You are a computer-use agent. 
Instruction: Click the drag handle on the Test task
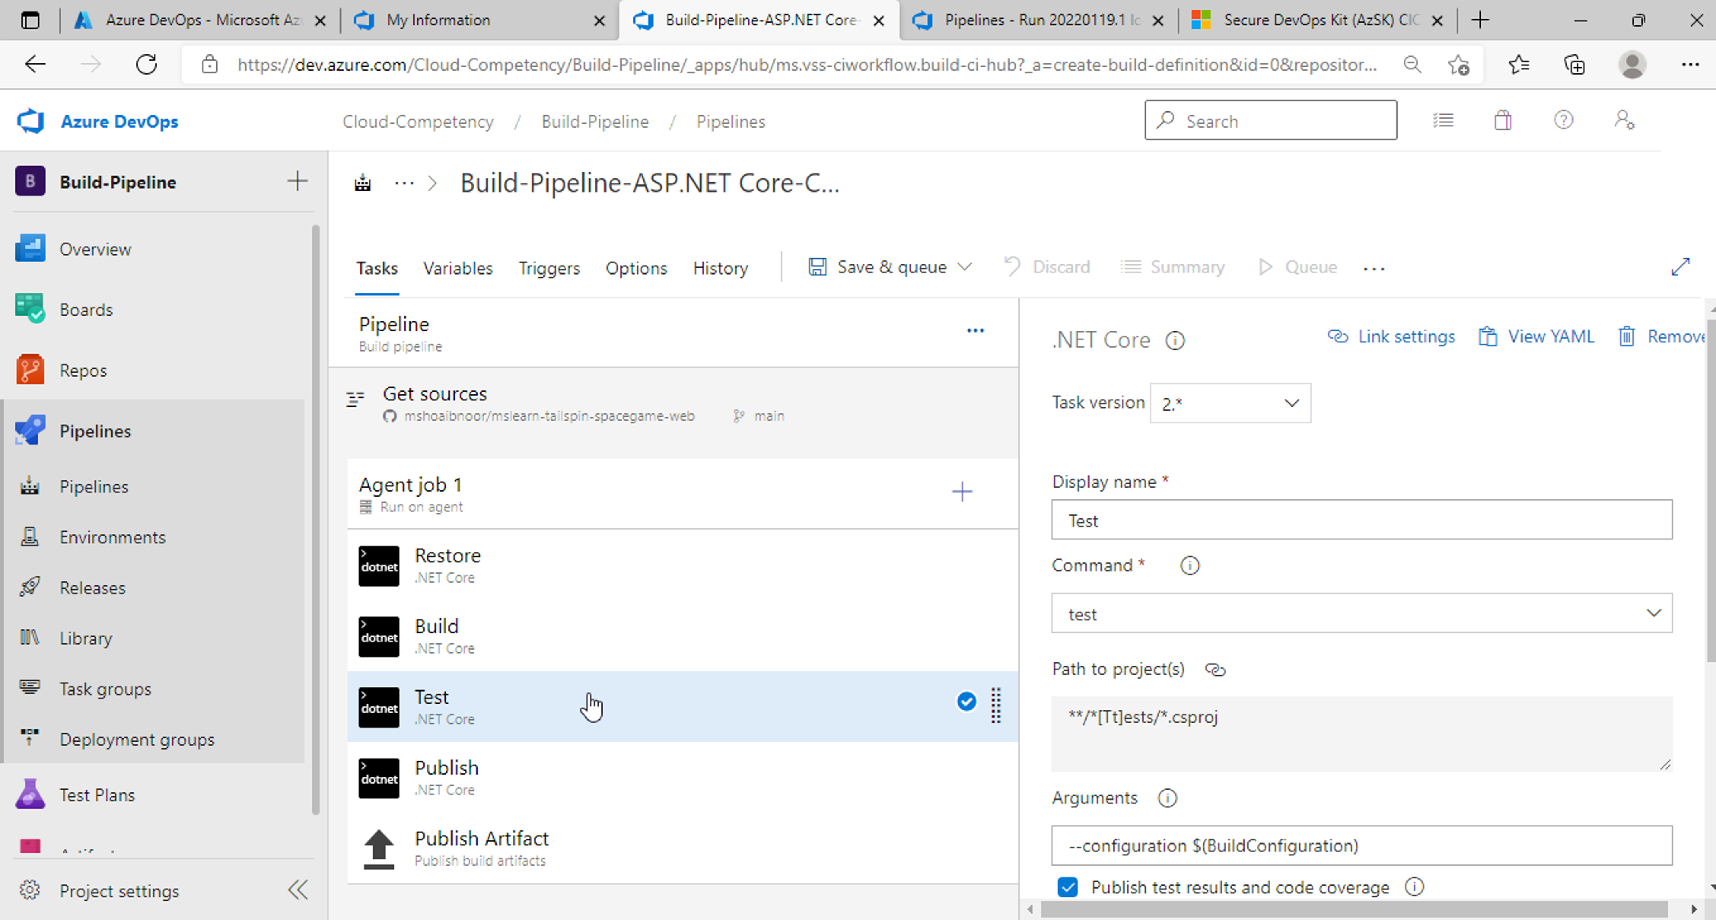(996, 706)
